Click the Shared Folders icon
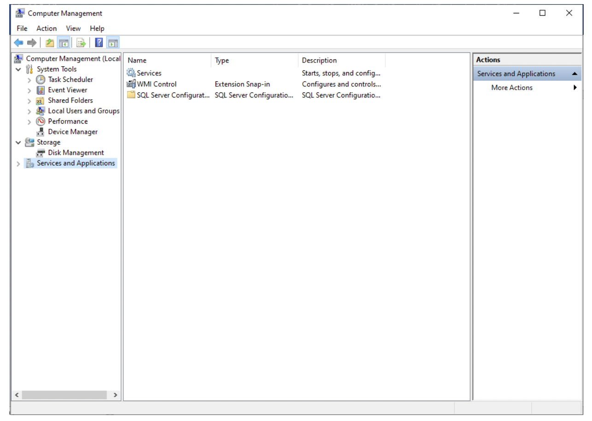Screen dimensions: 592x421 click(41, 101)
